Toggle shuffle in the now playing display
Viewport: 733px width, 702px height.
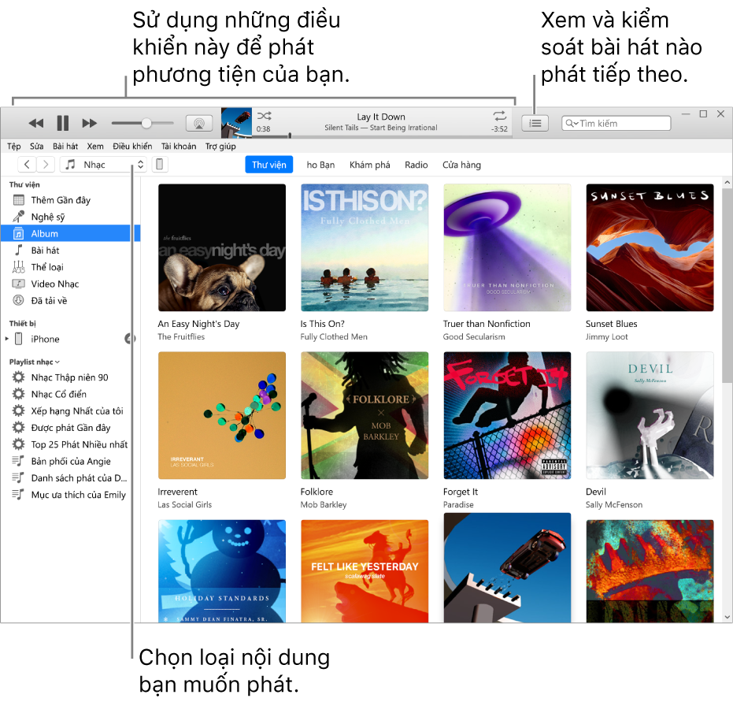(x=264, y=116)
